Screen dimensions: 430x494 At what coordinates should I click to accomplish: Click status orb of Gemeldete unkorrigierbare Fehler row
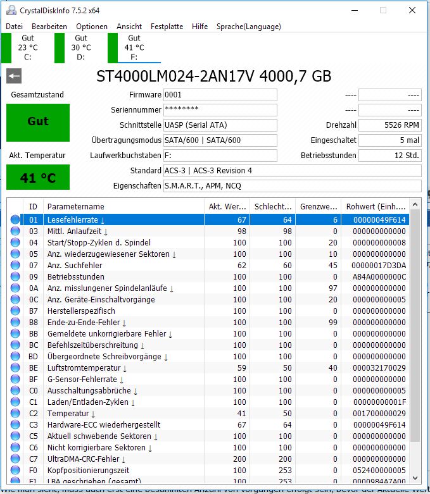15,333
